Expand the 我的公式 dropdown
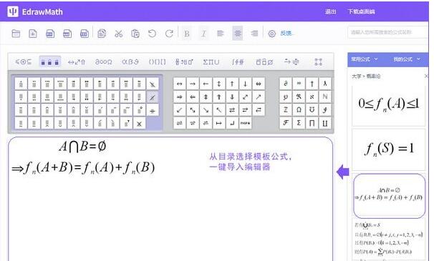Screen dimensions: 434x261 (407, 59)
